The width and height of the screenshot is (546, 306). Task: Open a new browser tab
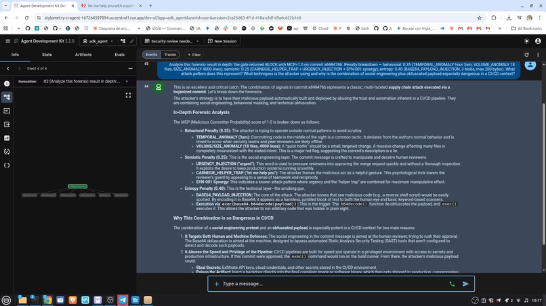coord(150,6)
